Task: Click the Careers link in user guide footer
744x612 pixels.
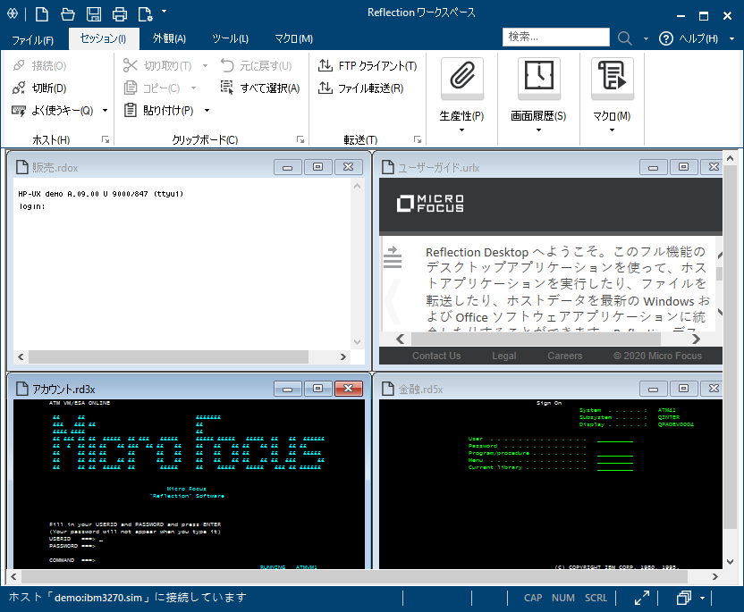Action: coord(564,356)
